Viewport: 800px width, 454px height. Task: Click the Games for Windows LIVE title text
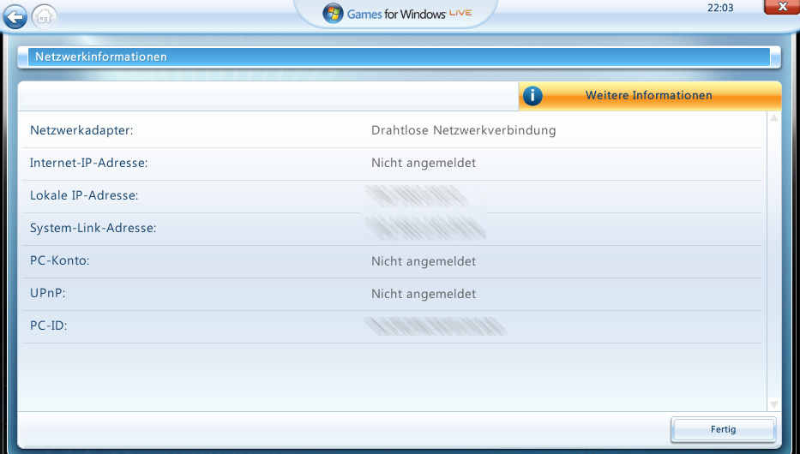410,14
